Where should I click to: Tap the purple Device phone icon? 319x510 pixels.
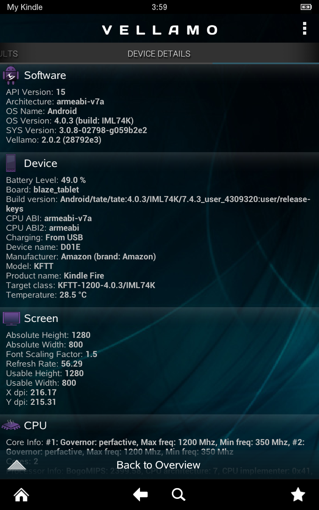tap(11, 163)
